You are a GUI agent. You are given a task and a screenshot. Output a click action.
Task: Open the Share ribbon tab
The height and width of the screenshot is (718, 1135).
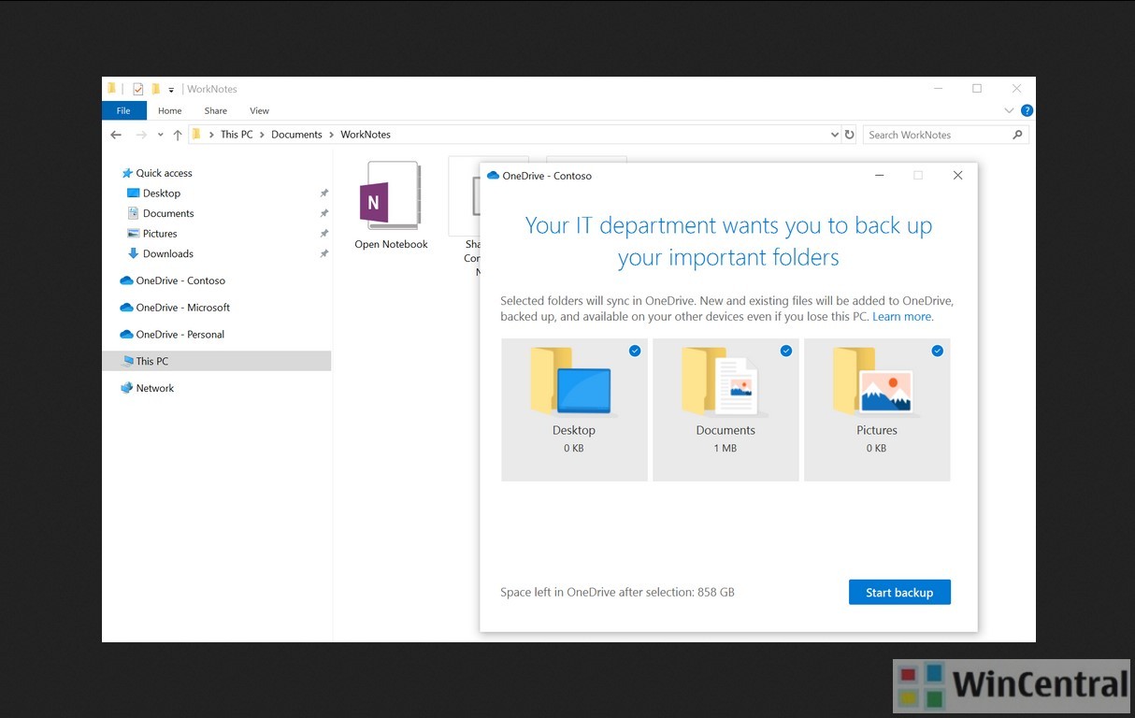pos(215,110)
